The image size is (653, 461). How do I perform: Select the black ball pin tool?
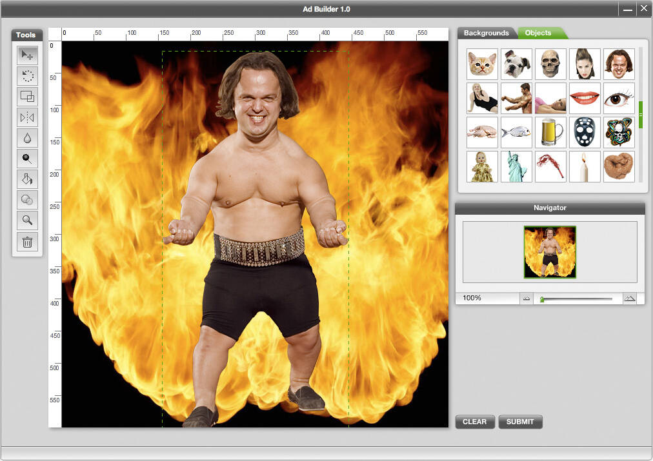point(27,159)
